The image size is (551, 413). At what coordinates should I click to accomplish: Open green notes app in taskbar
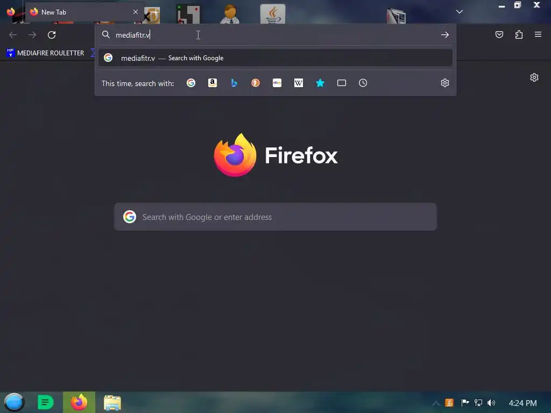[x=45, y=402]
